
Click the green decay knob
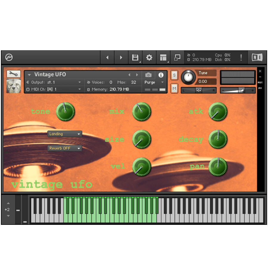coord(218,139)
